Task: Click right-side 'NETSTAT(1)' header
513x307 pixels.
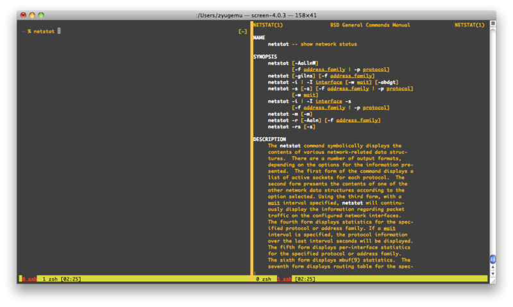Action: tap(469, 25)
